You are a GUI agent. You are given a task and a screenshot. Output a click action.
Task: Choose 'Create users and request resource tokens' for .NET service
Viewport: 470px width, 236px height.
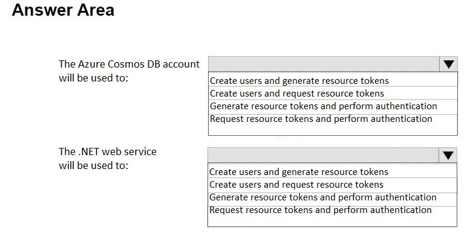tap(332, 185)
